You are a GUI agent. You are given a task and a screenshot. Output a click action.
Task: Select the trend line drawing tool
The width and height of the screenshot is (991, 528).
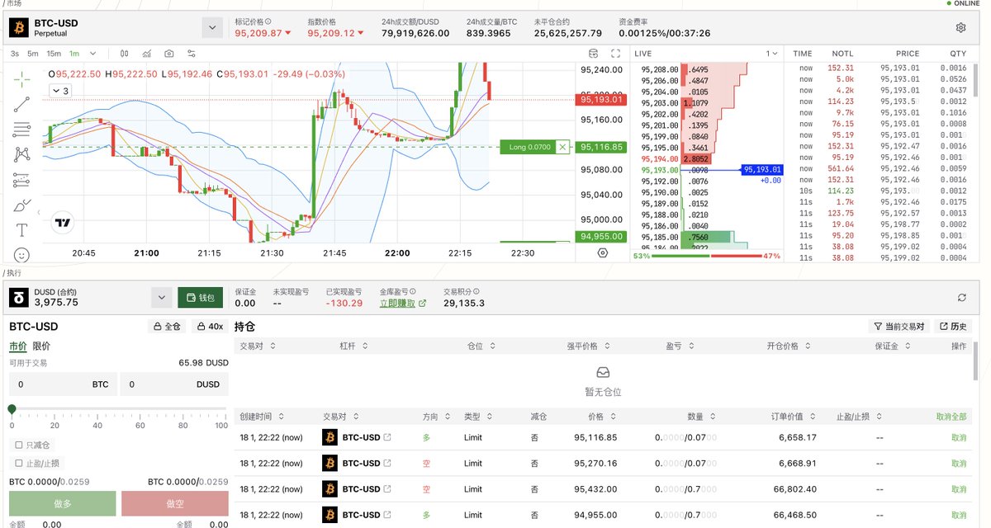[x=21, y=104]
